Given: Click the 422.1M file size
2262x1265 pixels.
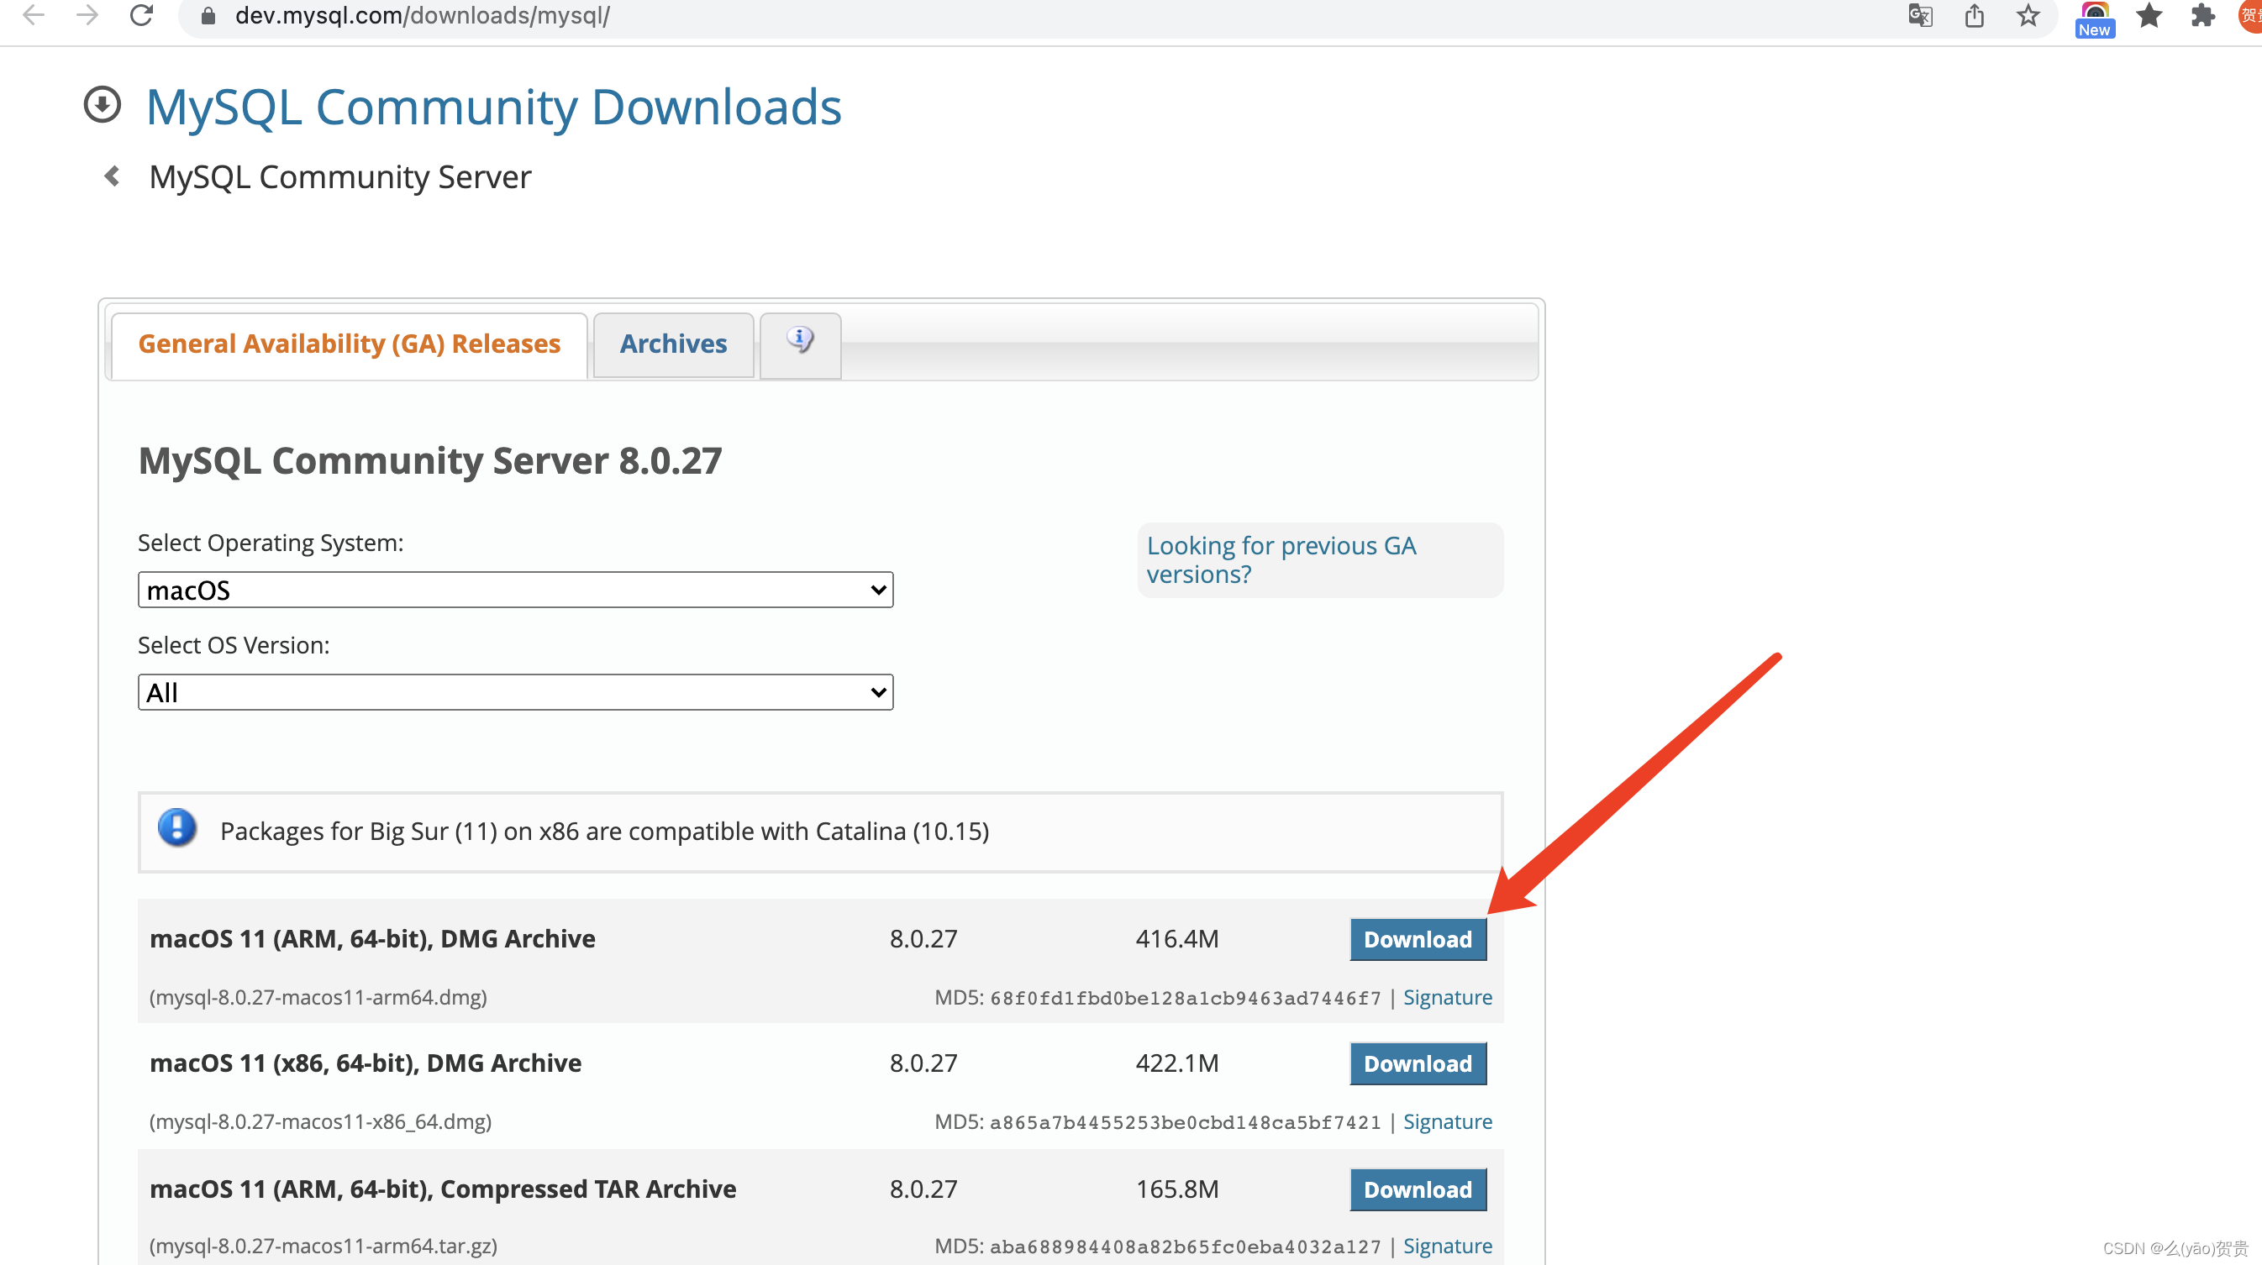Looking at the screenshot, I should pyautogui.click(x=1177, y=1064).
